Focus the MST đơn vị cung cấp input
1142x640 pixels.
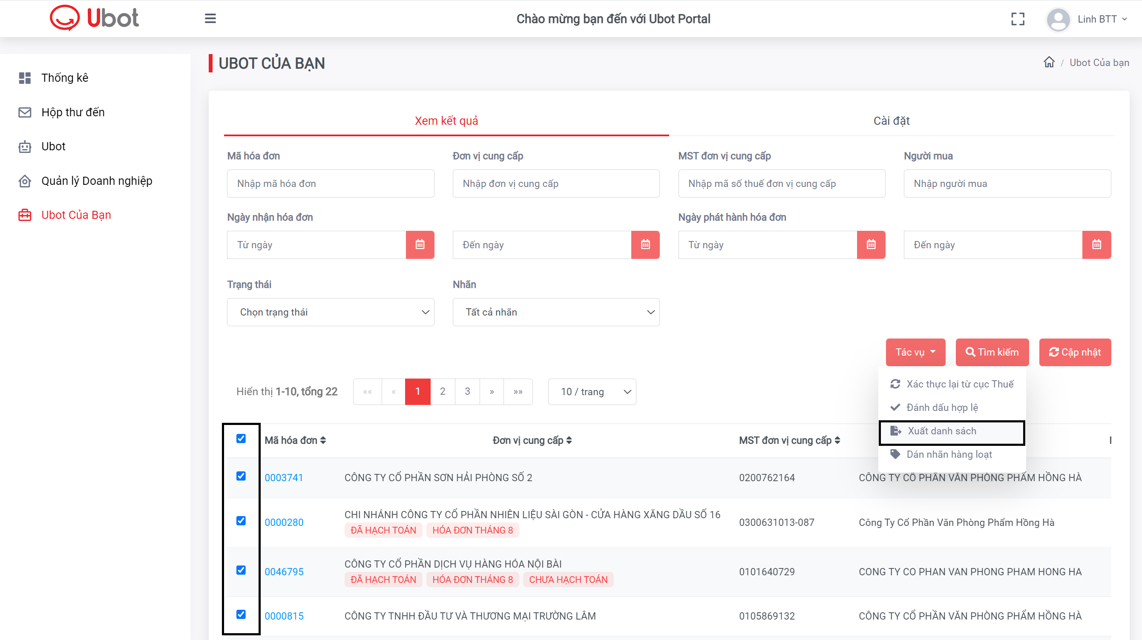click(x=782, y=184)
